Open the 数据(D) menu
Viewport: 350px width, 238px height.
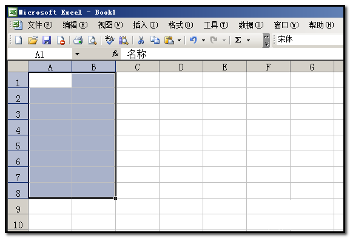point(251,25)
